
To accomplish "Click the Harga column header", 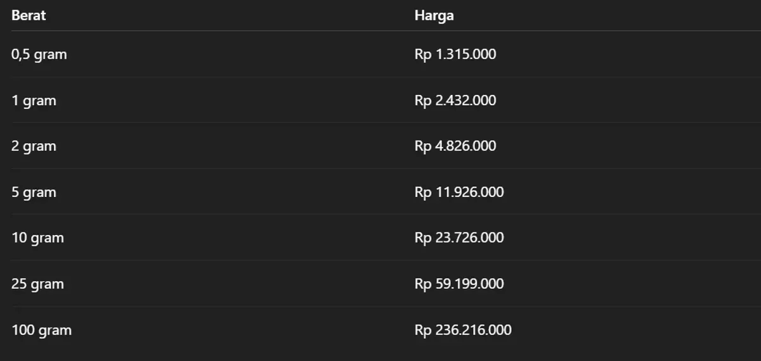I will click(434, 16).
